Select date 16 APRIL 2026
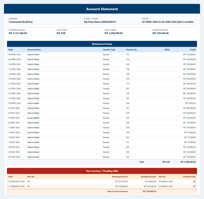This screenshot has height=199, width=204. pos(15,74)
